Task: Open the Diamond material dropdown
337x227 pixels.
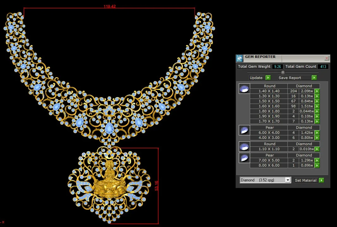Action: (x=287, y=180)
